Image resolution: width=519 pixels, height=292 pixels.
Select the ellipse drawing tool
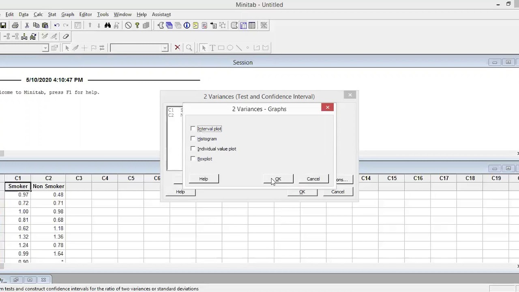[230, 48]
